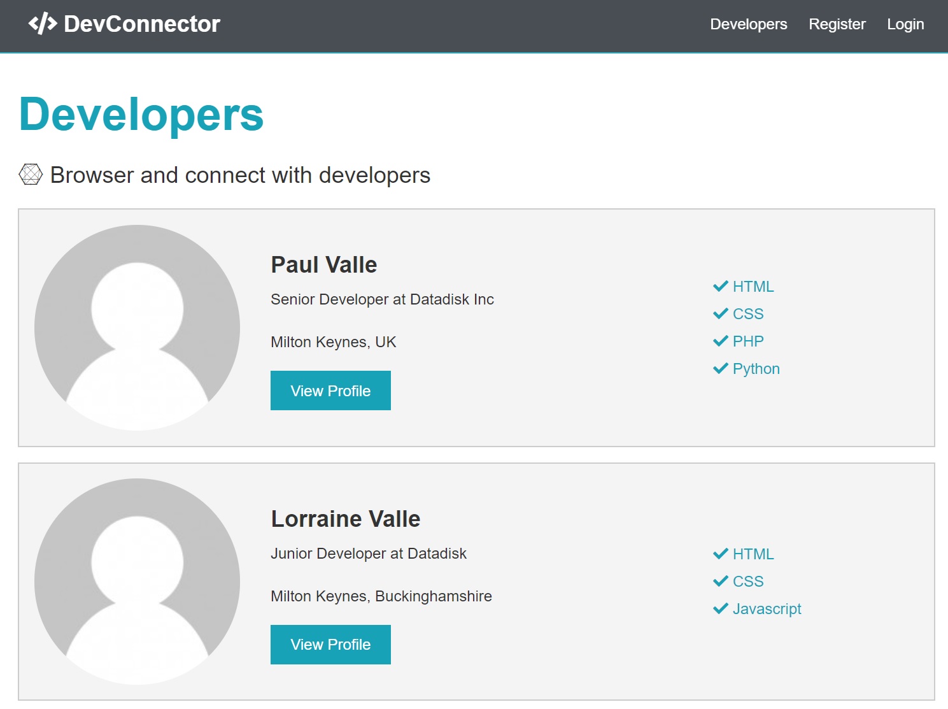Click the checkmark icon next to PHP
948x709 pixels.
(x=720, y=341)
